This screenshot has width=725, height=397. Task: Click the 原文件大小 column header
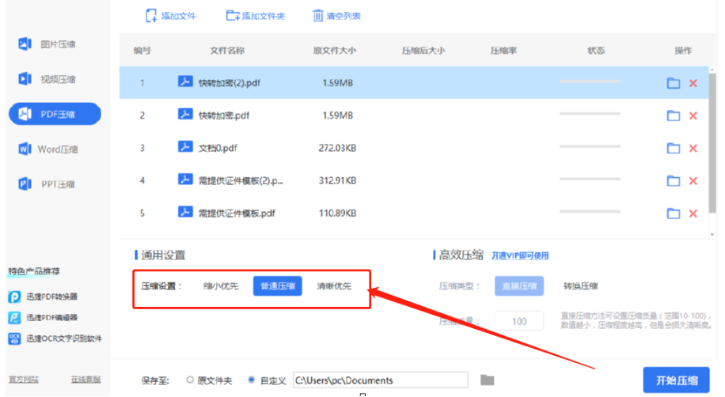pyautogui.click(x=335, y=51)
